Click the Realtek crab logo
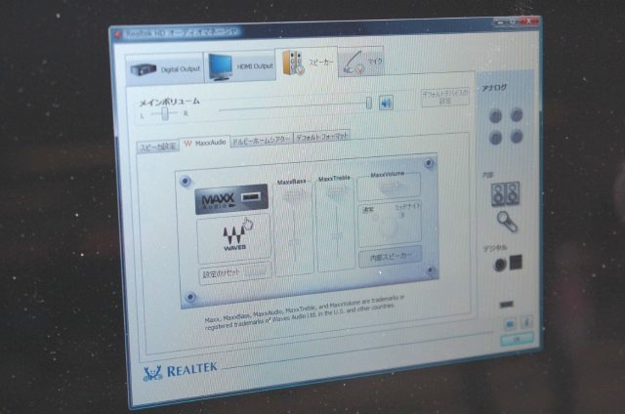The height and width of the screenshot is (414, 625). (x=152, y=373)
